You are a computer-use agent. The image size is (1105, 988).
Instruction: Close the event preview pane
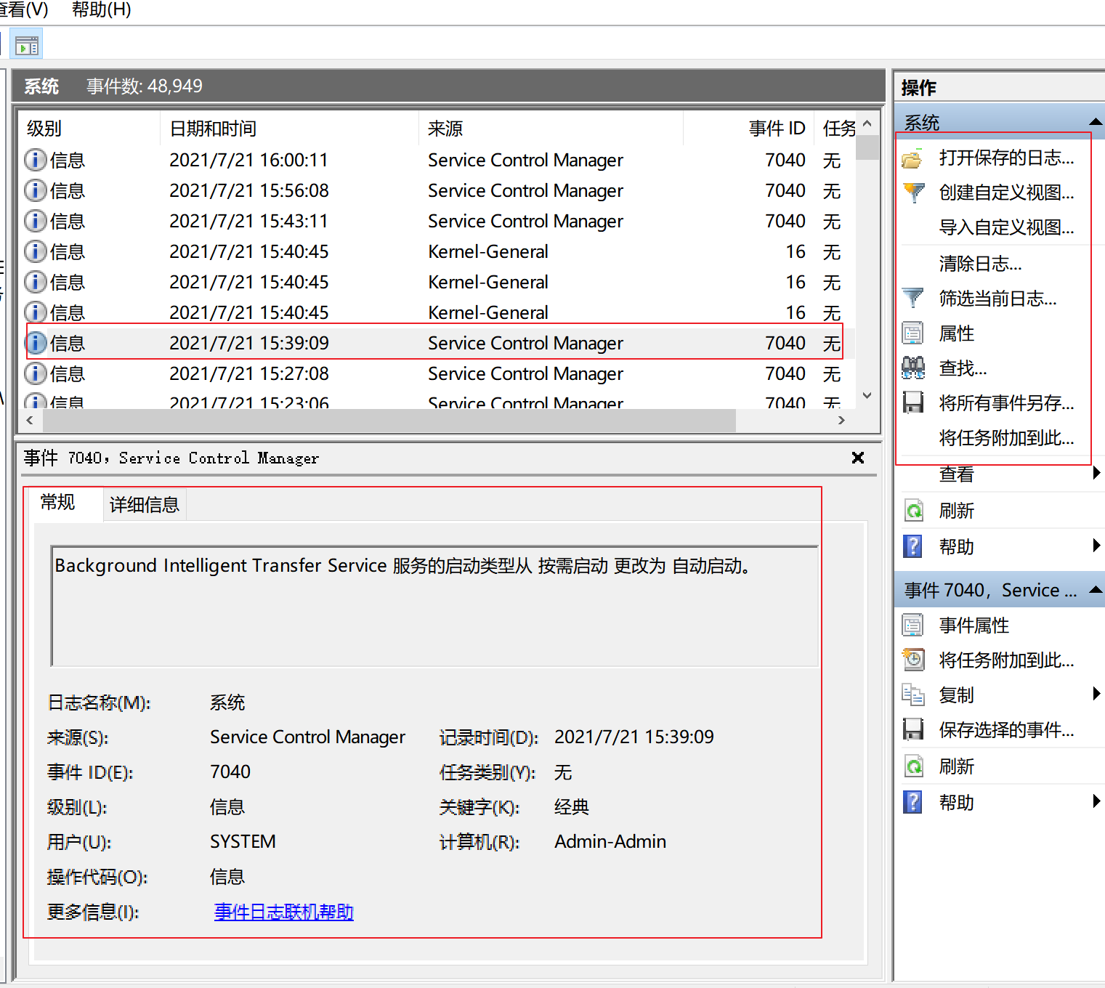pos(857,458)
